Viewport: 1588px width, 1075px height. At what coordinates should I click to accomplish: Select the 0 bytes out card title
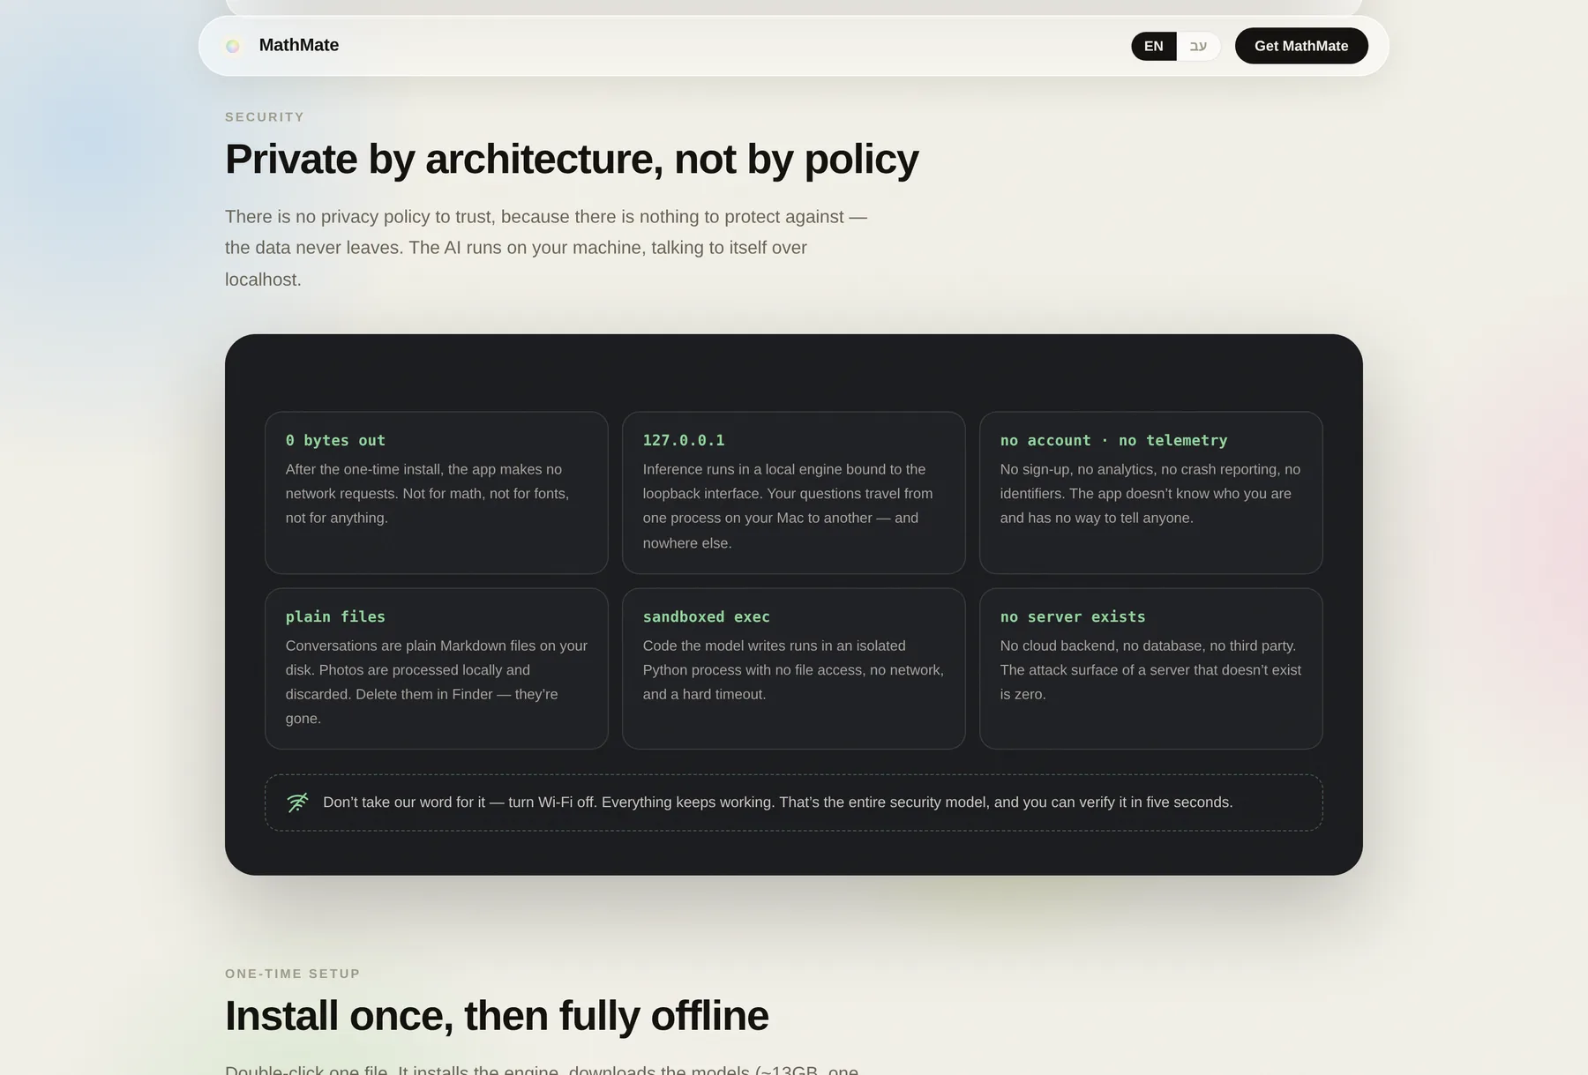[335, 440]
